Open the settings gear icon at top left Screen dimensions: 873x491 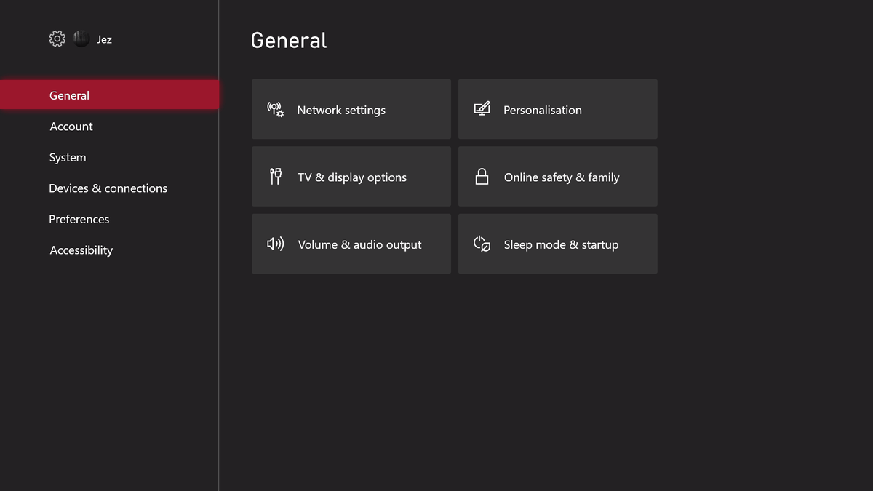57,39
